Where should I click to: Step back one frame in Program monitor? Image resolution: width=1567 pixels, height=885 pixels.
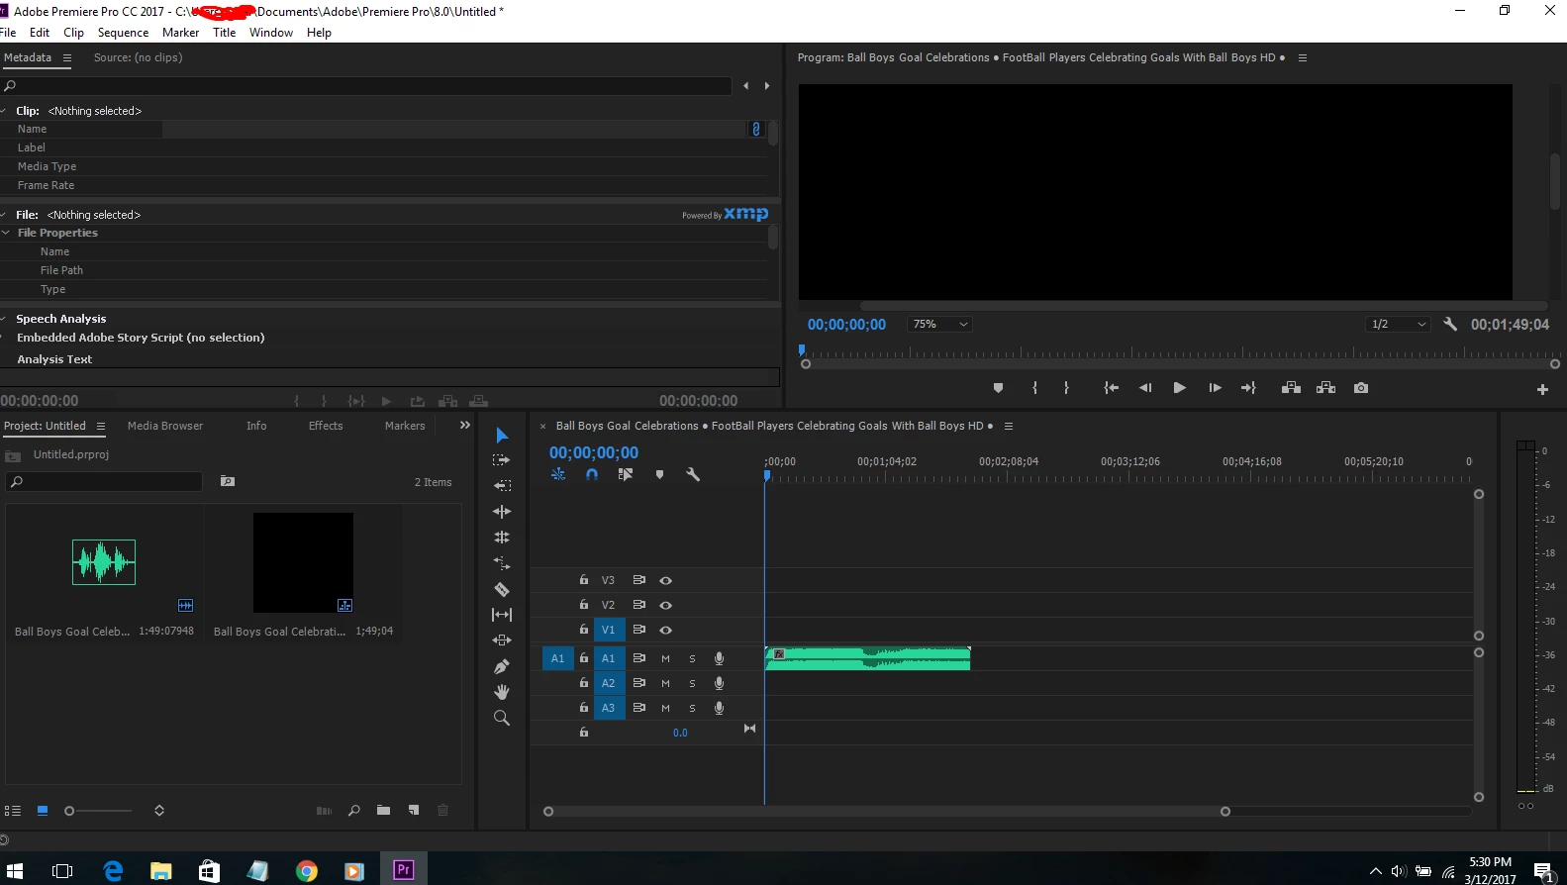[x=1145, y=388]
